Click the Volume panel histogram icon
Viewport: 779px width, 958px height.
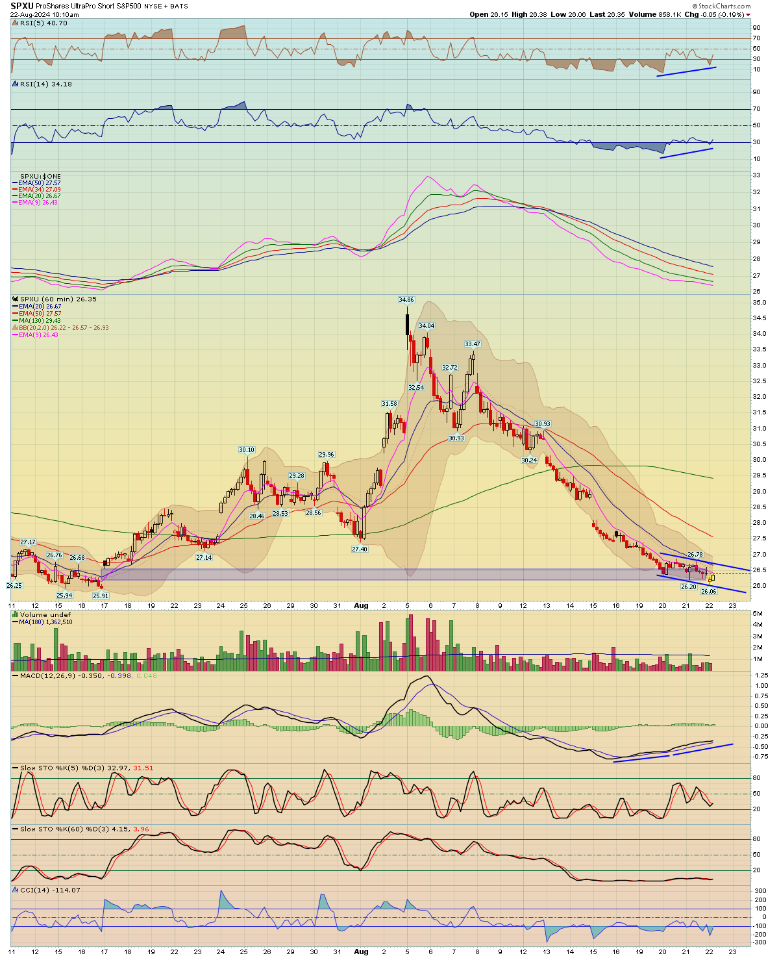point(16,614)
